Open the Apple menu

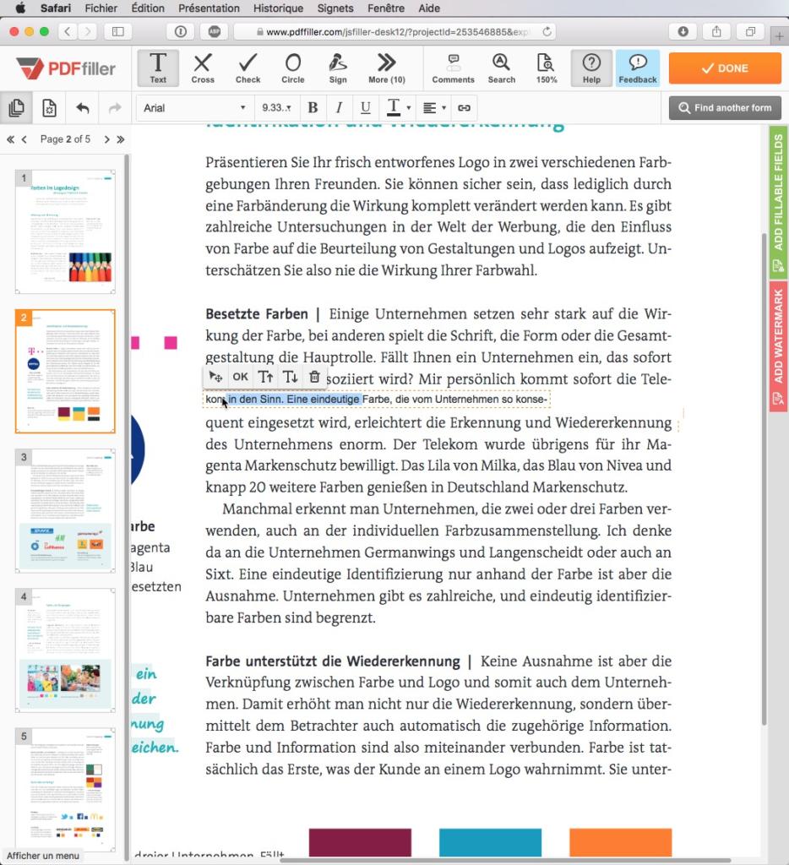pos(20,8)
